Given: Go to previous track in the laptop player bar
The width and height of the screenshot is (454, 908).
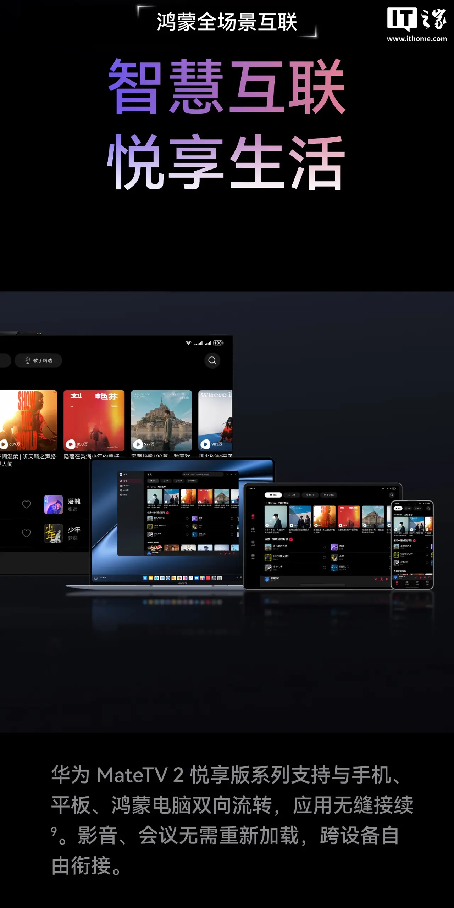Looking at the screenshot, I should 221,553.
